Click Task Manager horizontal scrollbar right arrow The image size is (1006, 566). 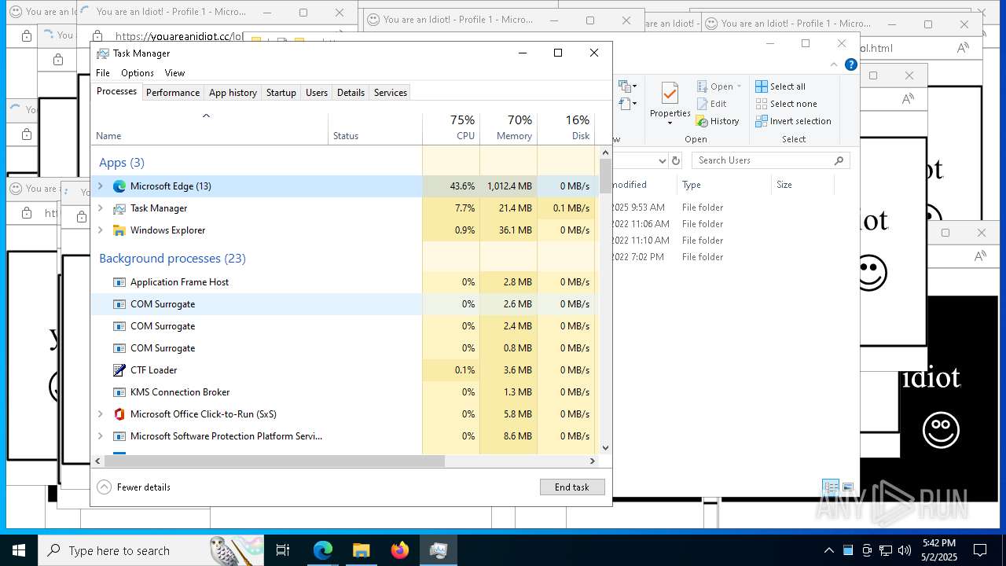[593, 461]
